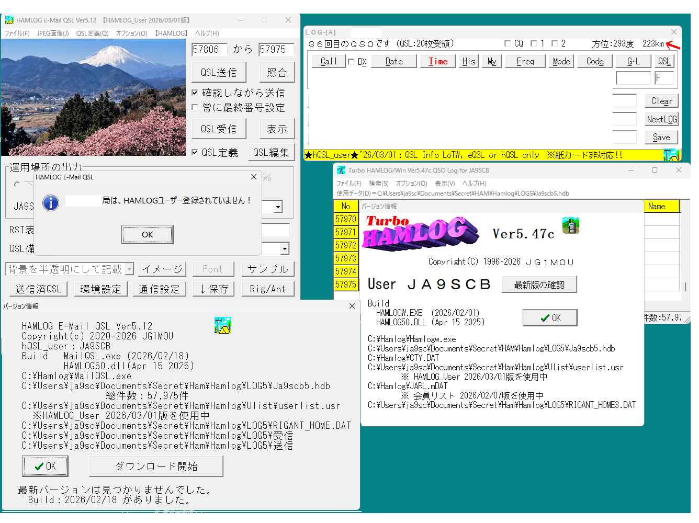The height and width of the screenshot is (523, 699).
Task: Click the antenna icon in LOG-[A] status bar
Action: 671,155
